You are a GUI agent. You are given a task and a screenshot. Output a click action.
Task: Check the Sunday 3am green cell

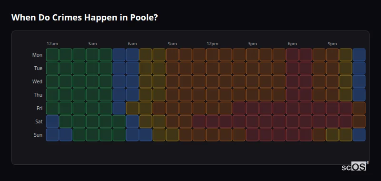[92, 135]
